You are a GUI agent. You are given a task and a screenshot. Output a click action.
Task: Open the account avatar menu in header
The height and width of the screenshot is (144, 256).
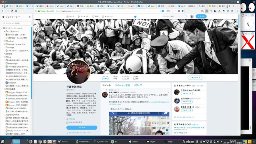(x=192, y=16)
